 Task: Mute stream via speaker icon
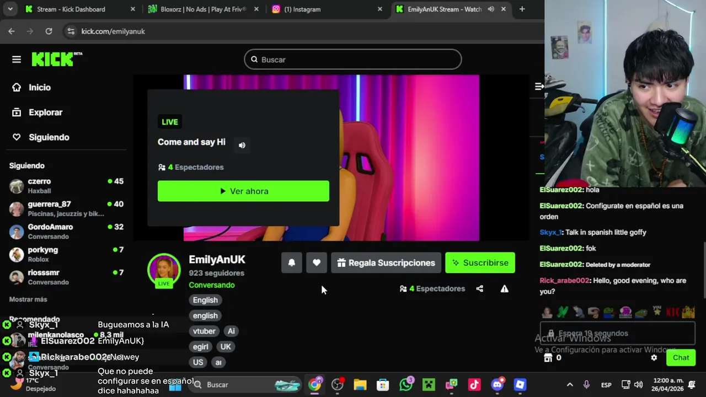click(x=242, y=145)
